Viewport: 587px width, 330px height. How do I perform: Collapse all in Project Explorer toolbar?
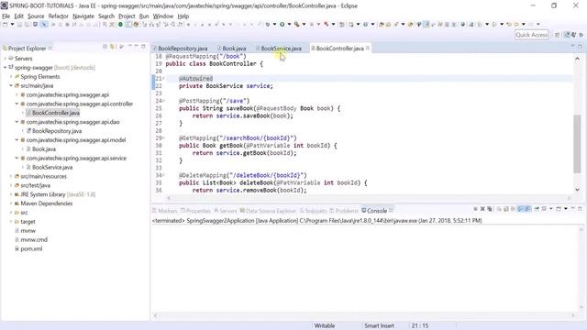tap(105, 47)
